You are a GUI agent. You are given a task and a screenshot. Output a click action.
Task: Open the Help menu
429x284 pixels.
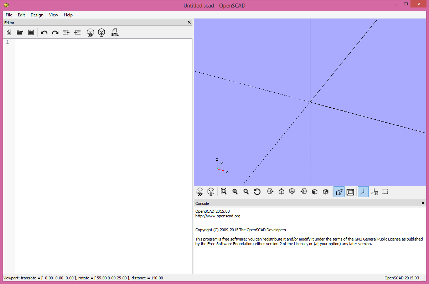(68, 15)
